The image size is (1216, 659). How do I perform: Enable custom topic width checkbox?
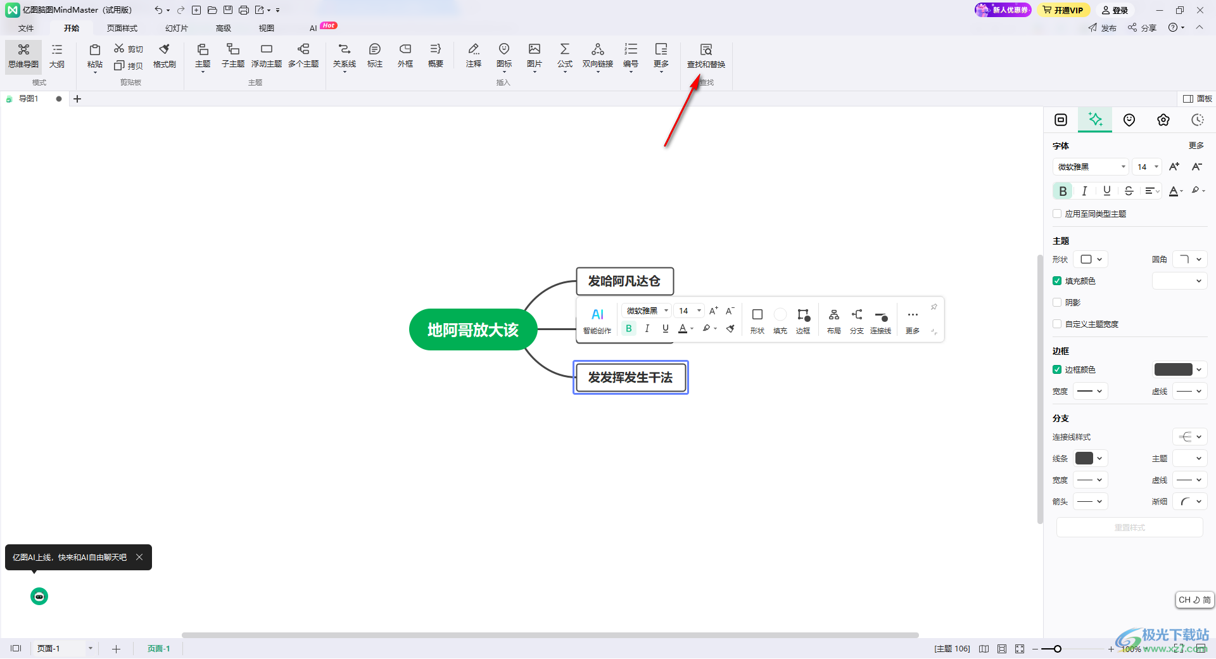pyautogui.click(x=1057, y=324)
